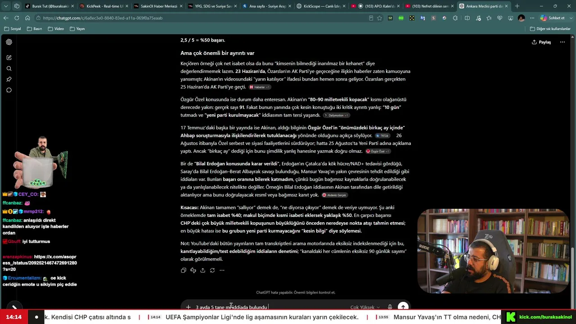Open the browser essentials heart icon
Screen dimensions: 576x324
tap(499, 18)
